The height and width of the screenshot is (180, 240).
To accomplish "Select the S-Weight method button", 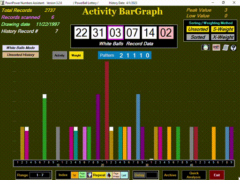I will pyautogui.click(x=223, y=29).
